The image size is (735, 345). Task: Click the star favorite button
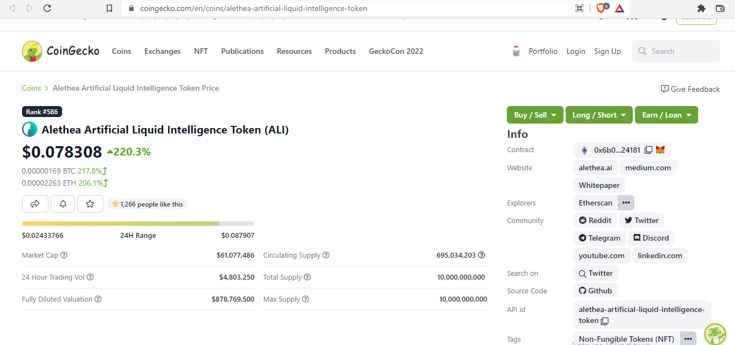coord(90,204)
